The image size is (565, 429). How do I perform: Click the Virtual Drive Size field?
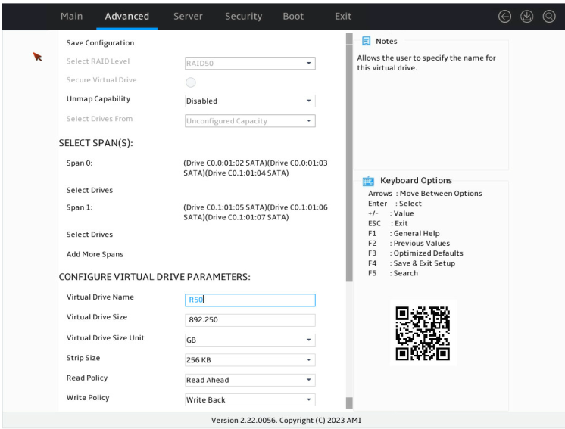pos(250,320)
